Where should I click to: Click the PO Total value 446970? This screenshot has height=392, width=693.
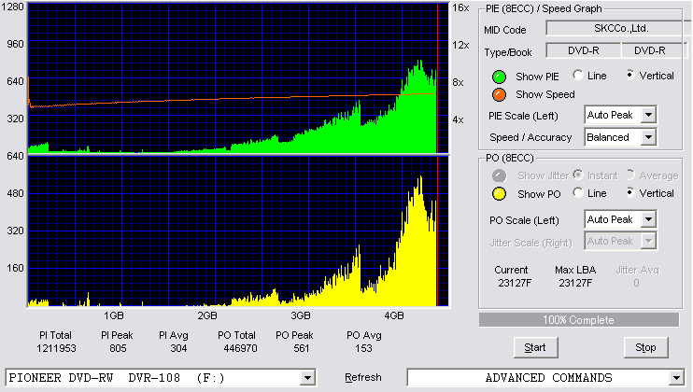click(240, 348)
